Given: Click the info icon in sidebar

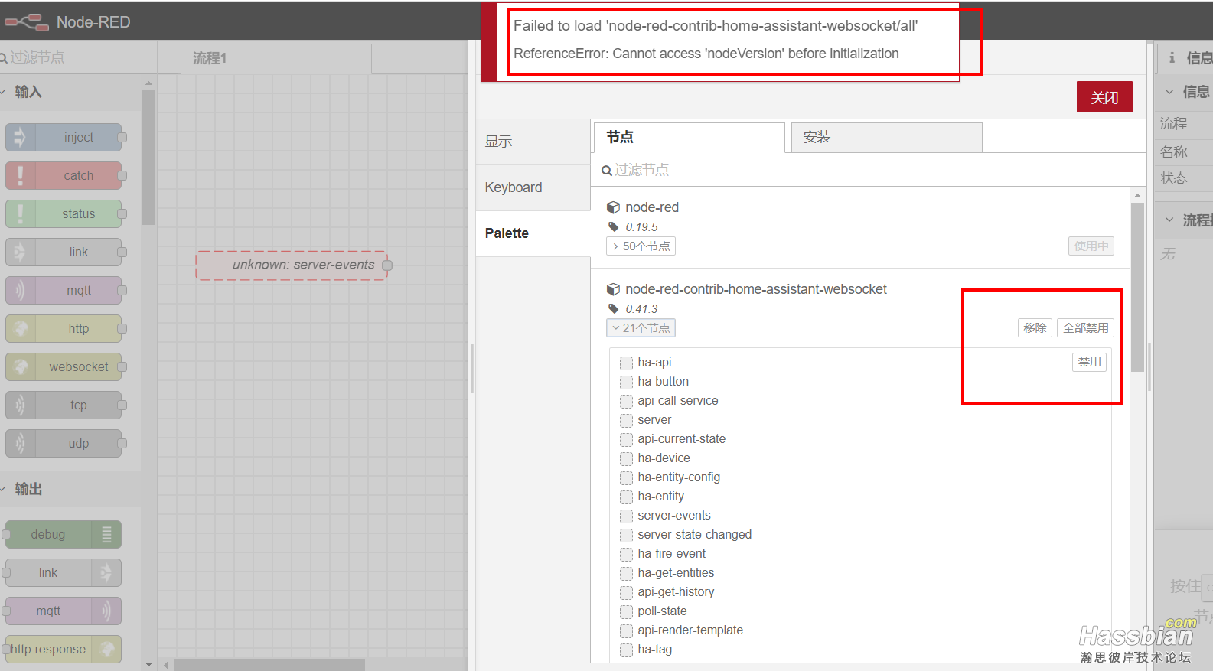Looking at the screenshot, I should pos(1172,57).
